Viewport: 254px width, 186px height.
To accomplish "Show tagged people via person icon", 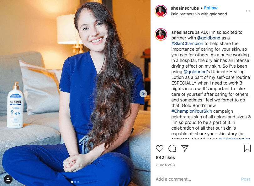I will tap(8, 179).
